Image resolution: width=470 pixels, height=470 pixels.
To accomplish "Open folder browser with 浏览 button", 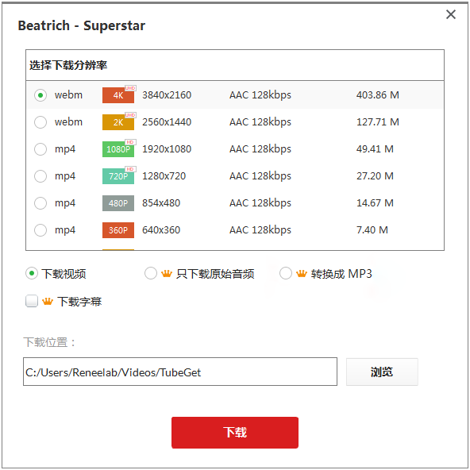I will pos(382,372).
